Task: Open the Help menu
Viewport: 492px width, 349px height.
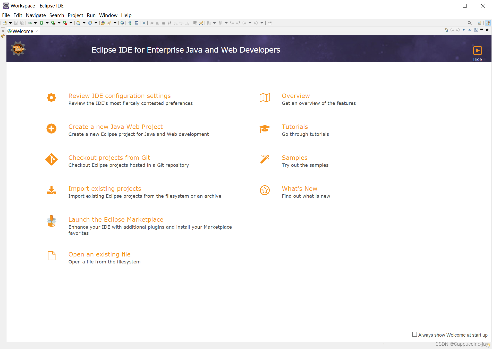Action: click(x=126, y=15)
